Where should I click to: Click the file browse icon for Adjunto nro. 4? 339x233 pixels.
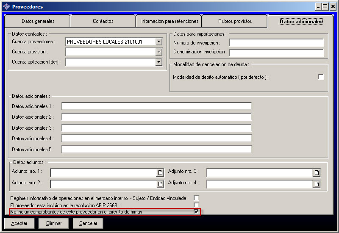click(317, 184)
